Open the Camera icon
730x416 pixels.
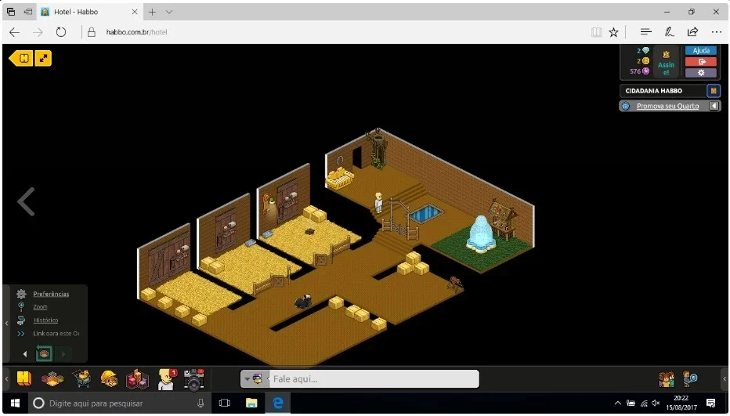click(x=194, y=379)
